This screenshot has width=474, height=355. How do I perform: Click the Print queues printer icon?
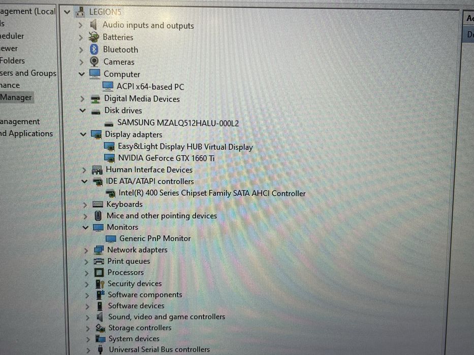click(99, 261)
